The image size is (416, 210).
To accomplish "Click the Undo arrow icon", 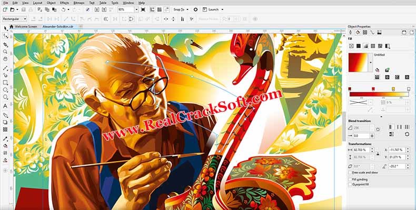I will (x=63, y=9).
